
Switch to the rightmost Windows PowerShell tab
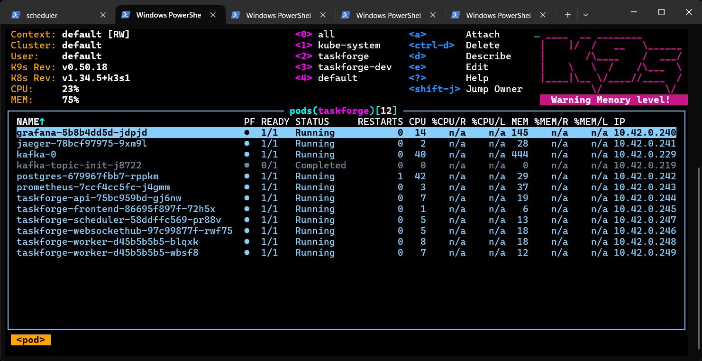point(498,15)
